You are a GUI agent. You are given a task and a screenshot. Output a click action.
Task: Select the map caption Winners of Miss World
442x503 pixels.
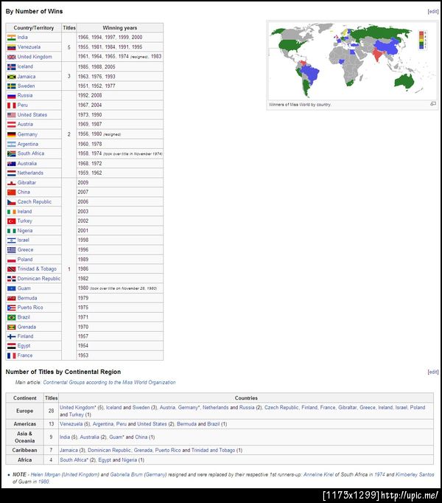300,105
